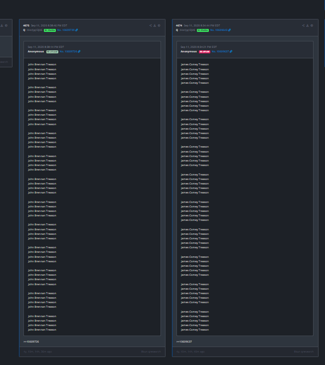This screenshot has height=365, width=325.
Task: Click the 8kun qresearch label under post 4675
Action: coord(151,352)
